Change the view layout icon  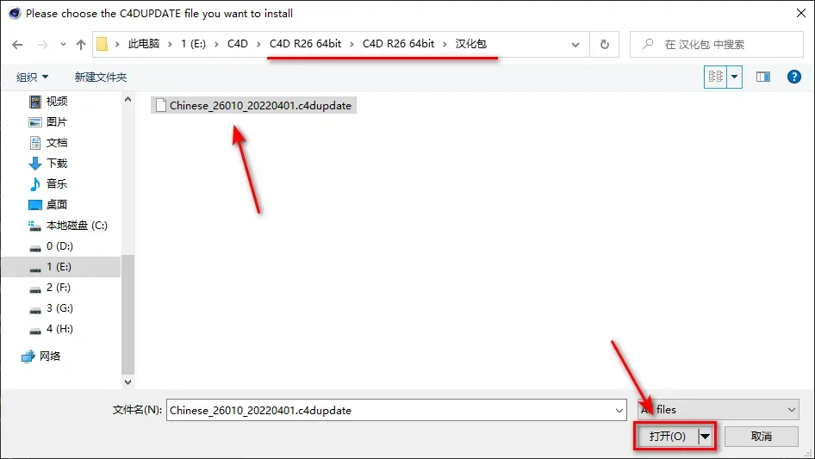point(716,77)
